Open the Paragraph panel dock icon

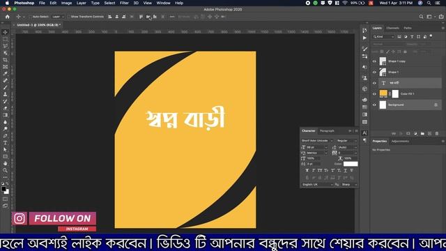[x=364, y=140]
